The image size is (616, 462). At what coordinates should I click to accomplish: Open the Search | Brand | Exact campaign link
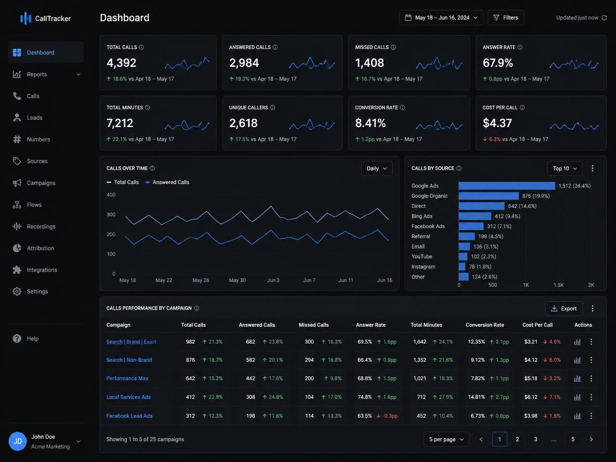coord(131,342)
